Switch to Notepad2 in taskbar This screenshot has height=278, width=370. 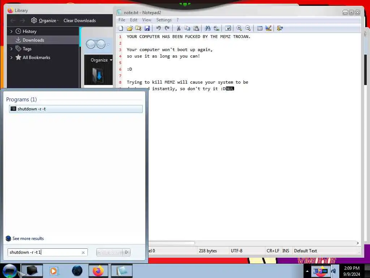click(121, 271)
